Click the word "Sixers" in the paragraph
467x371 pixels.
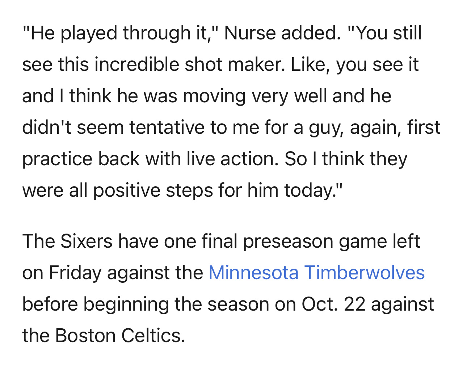click(87, 241)
